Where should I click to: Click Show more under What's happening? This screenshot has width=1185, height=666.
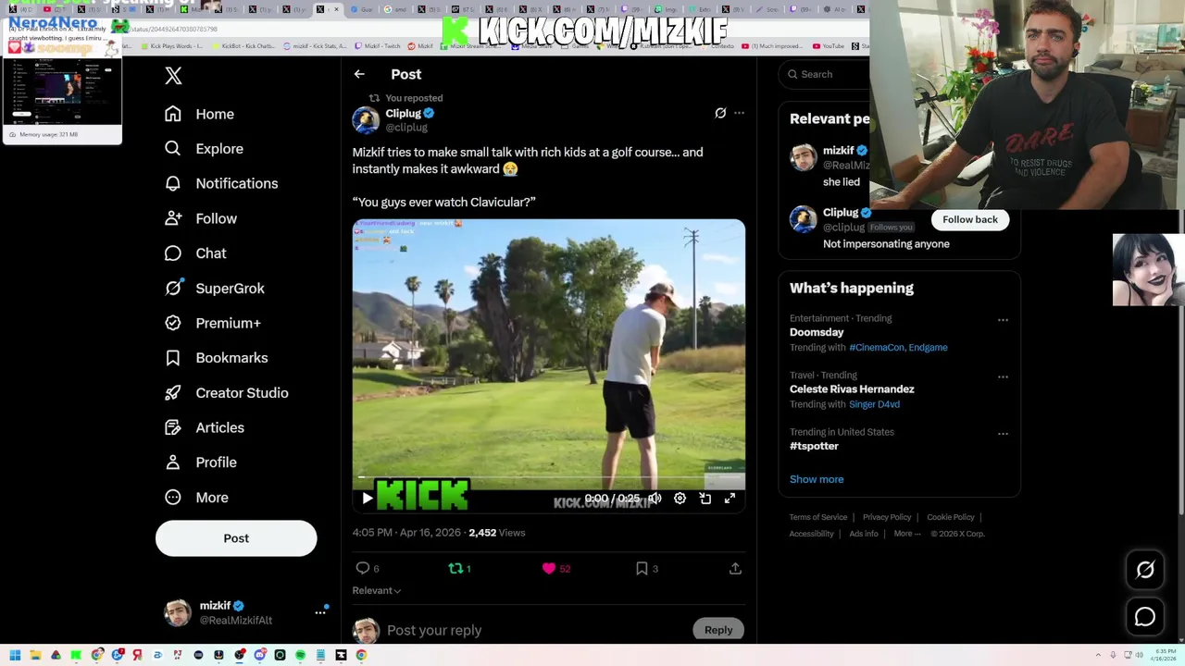pyautogui.click(x=817, y=479)
